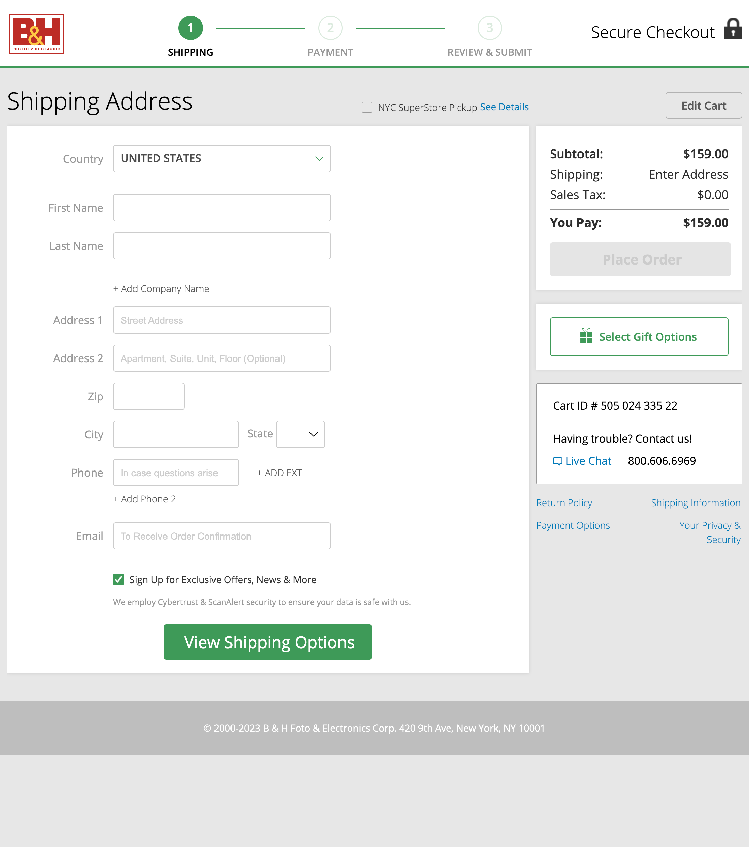Click the step 3 Review circle
749x847 pixels.
[x=489, y=28]
